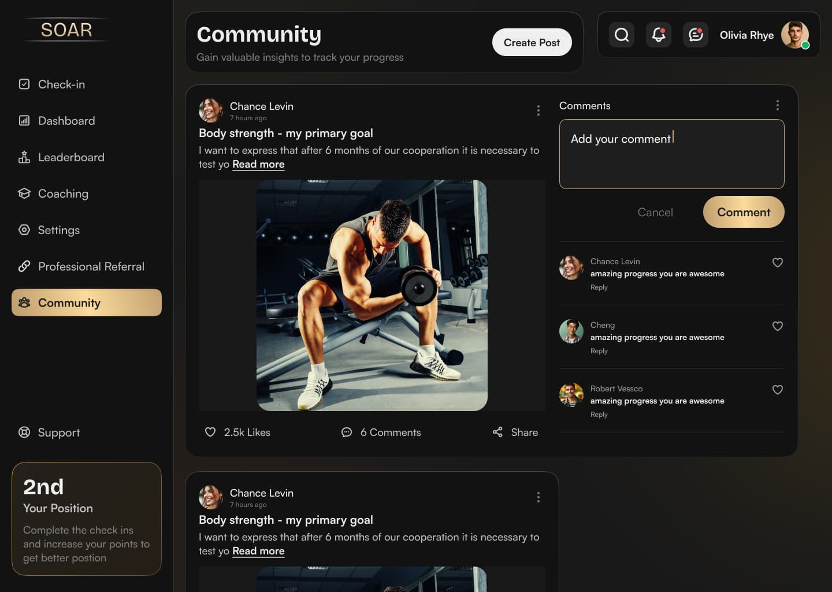Click the Community people icon

[x=24, y=302]
